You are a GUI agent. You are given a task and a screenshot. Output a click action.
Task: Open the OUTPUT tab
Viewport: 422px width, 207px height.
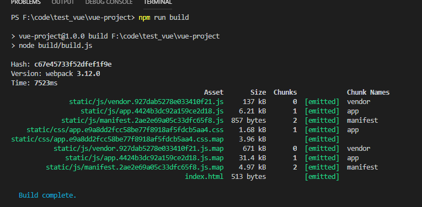coord(63,2)
